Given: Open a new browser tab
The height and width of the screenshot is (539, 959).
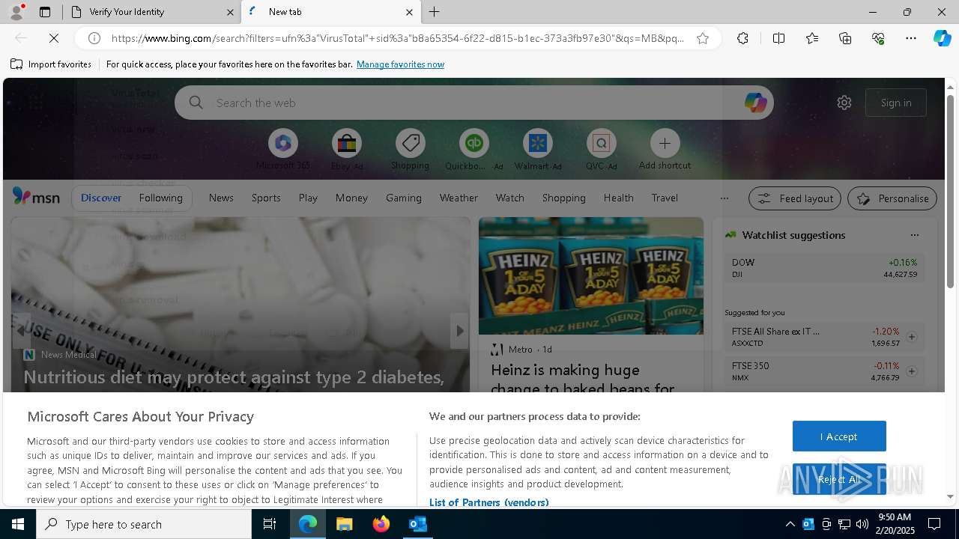Looking at the screenshot, I should [x=435, y=12].
